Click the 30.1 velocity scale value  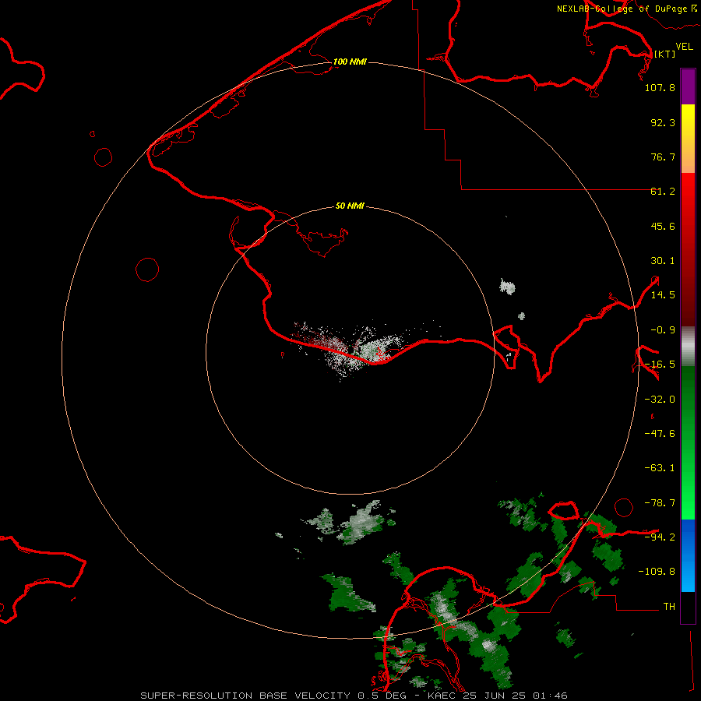pos(663,261)
